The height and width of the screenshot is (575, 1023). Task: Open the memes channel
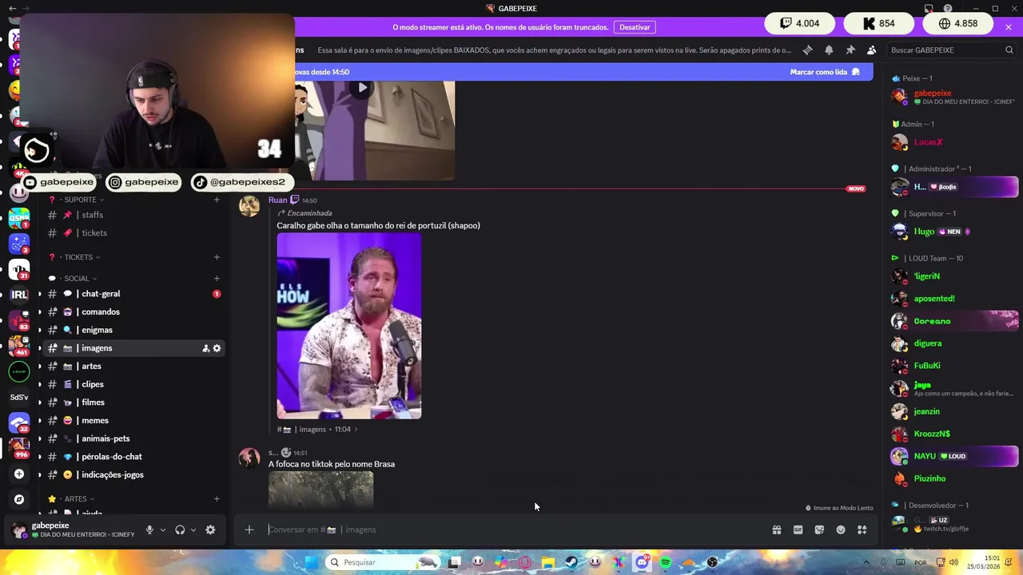tap(133, 421)
